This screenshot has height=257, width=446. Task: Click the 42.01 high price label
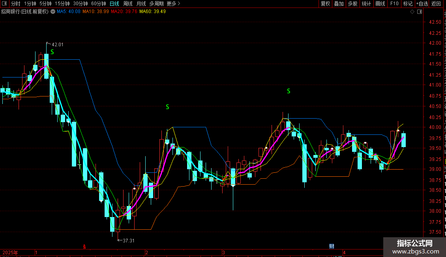(58, 44)
